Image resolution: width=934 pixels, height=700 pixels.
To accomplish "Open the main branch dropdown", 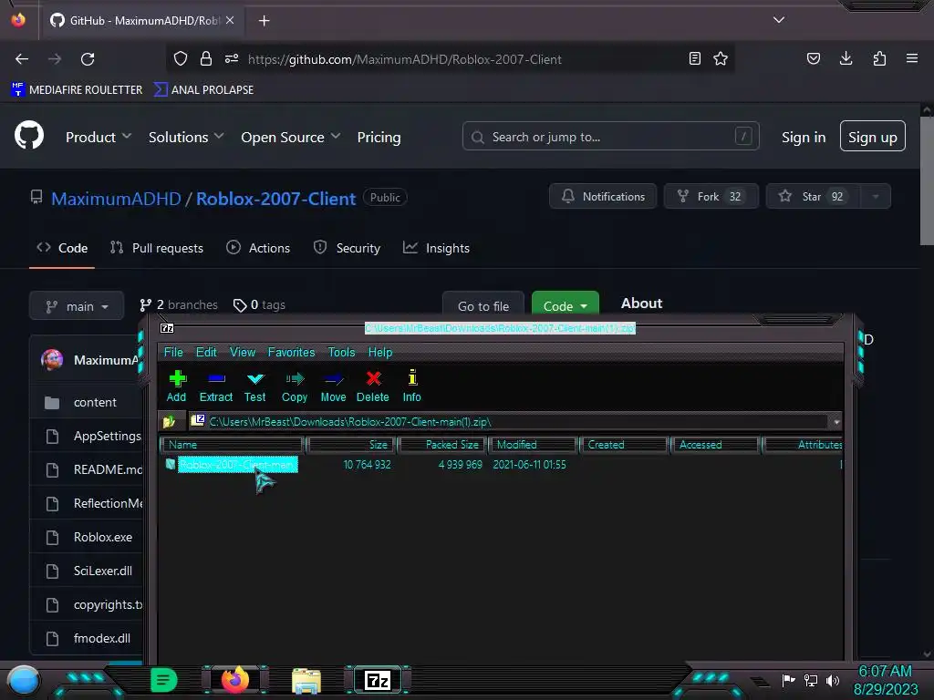I will (x=77, y=306).
